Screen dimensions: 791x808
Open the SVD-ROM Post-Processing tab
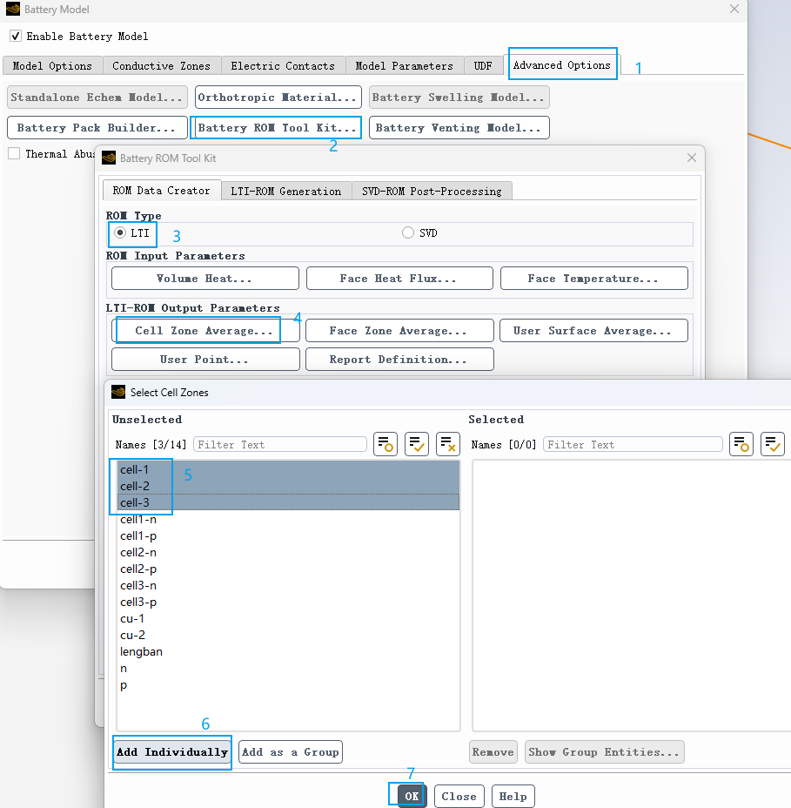432,191
